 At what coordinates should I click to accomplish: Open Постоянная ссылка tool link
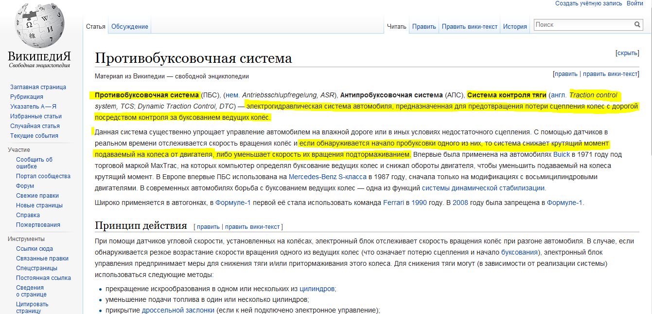(x=43, y=278)
